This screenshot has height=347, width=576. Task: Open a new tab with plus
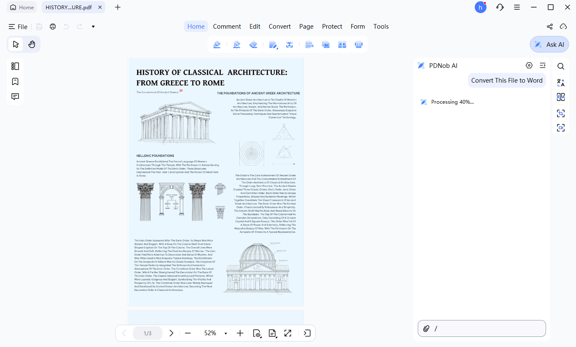[x=118, y=7]
